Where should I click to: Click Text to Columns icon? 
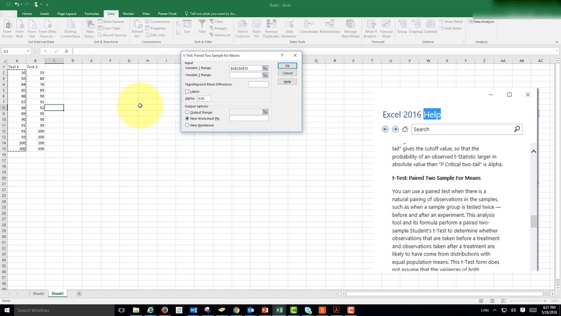pos(242,25)
